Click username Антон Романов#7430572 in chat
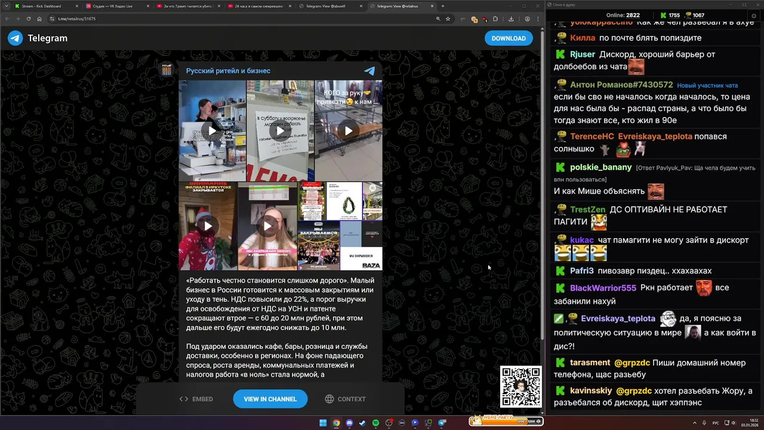The height and width of the screenshot is (430, 764). tap(621, 85)
